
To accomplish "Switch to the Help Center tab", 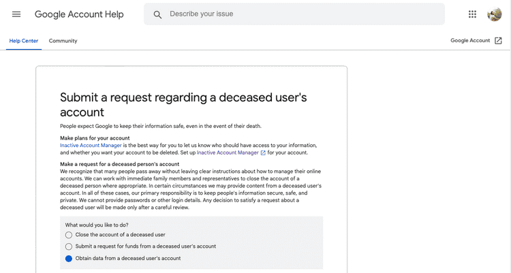I will pyautogui.click(x=24, y=41).
